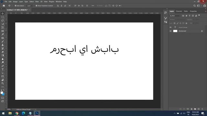This screenshot has height=116, width=207.
Task: Open the Image menu
Action: (x=15, y=2)
